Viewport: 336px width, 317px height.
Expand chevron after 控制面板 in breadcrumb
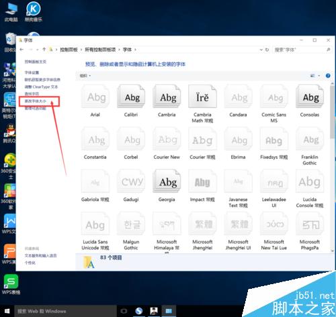[81, 50]
